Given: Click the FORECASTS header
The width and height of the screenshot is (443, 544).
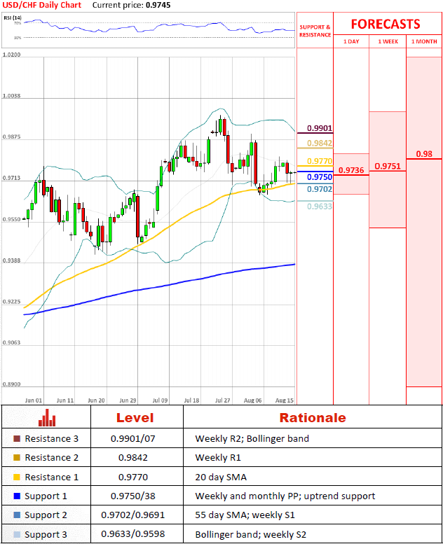Looking at the screenshot, I should click(x=386, y=25).
